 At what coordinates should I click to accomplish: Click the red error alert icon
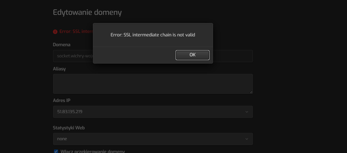(55, 32)
